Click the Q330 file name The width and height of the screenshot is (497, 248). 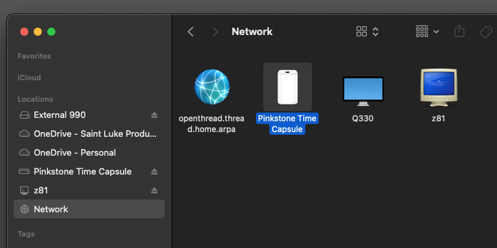point(363,119)
